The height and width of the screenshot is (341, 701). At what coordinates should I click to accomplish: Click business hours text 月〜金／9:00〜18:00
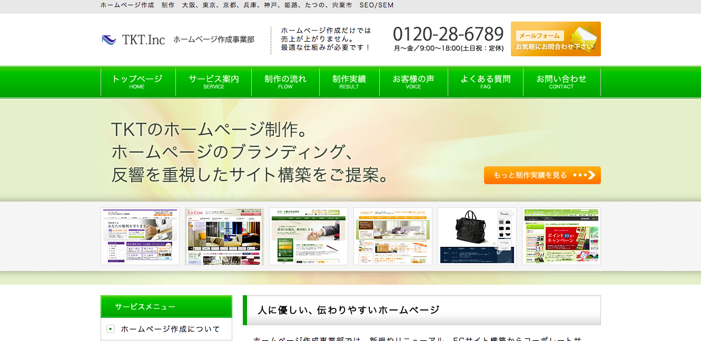click(449, 48)
